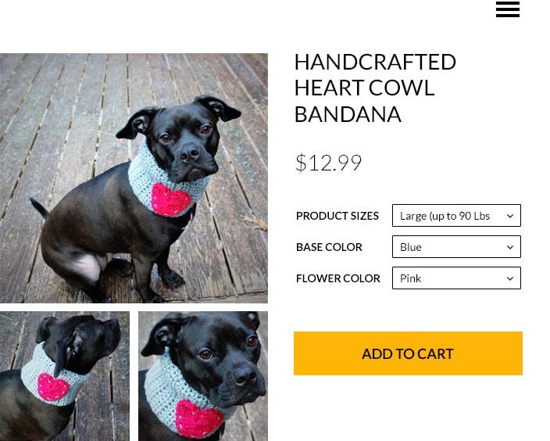Click the FLOWER COLOR label
The image size is (550, 441).
click(337, 278)
